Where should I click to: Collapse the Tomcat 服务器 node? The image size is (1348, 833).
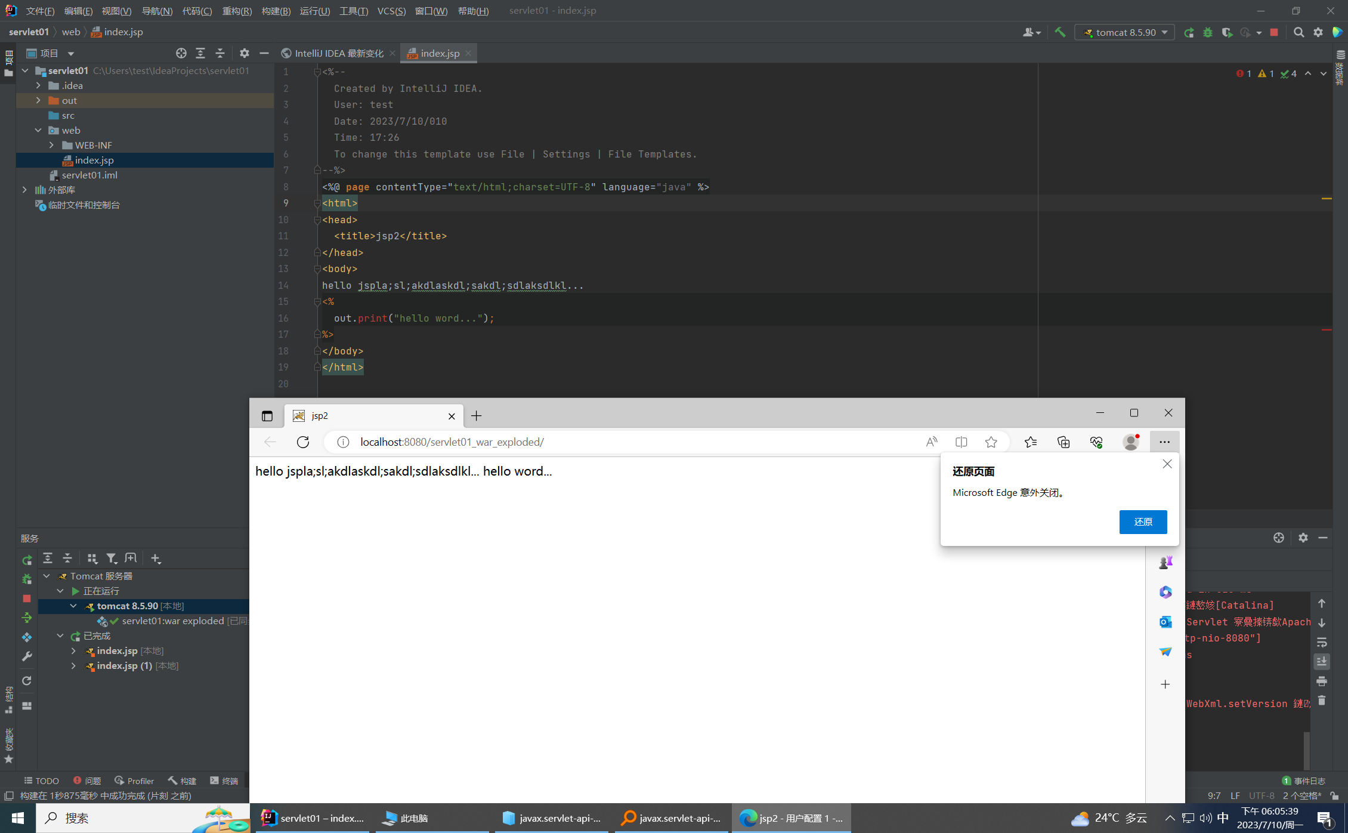point(47,576)
